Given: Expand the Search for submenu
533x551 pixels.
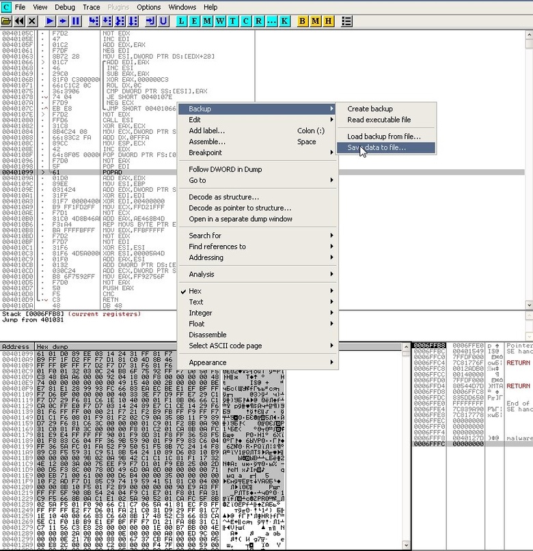Looking at the screenshot, I should (205, 236).
